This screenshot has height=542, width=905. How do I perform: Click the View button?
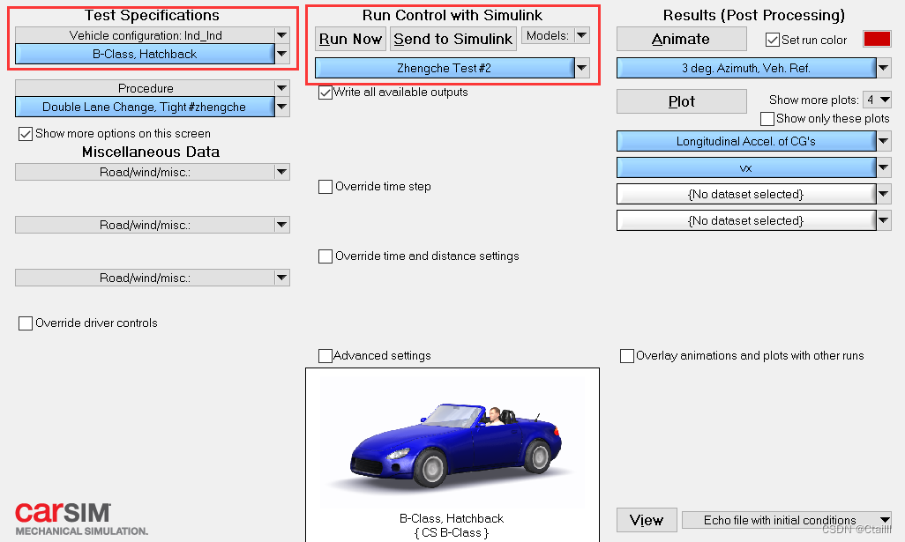coord(647,520)
